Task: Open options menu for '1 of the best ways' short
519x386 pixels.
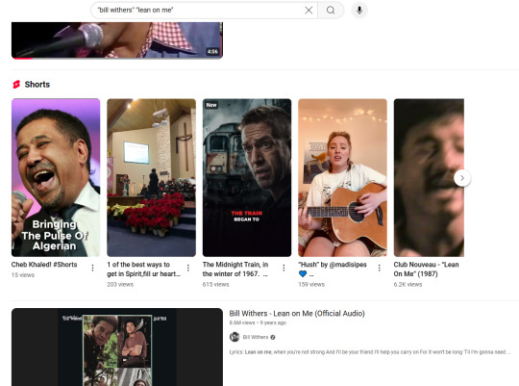Action: 188,268
